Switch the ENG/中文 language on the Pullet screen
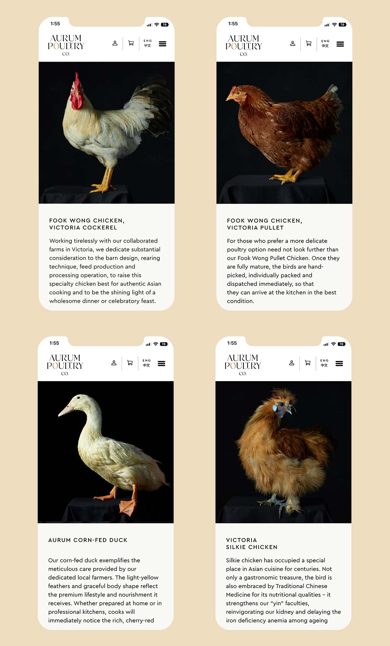 [x=325, y=44]
